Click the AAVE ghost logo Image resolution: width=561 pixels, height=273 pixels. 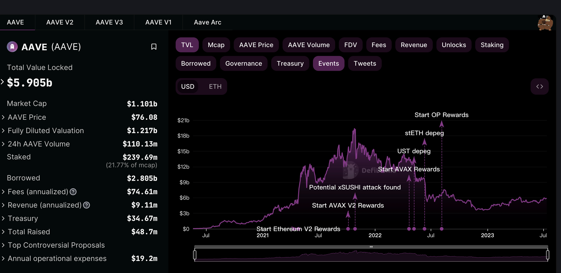pyautogui.click(x=12, y=47)
